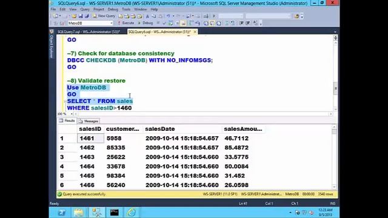This screenshot has height=218, width=388.
Task: Select Results to Grid icon
Action: point(212,23)
